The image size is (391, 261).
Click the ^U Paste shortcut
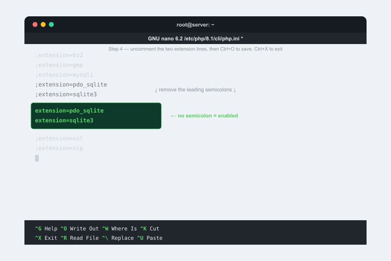149,238
